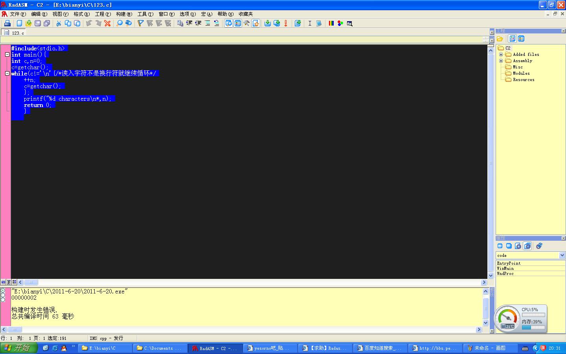Click the Windows 开始 Start button
The width and height of the screenshot is (566, 354).
click(18, 348)
